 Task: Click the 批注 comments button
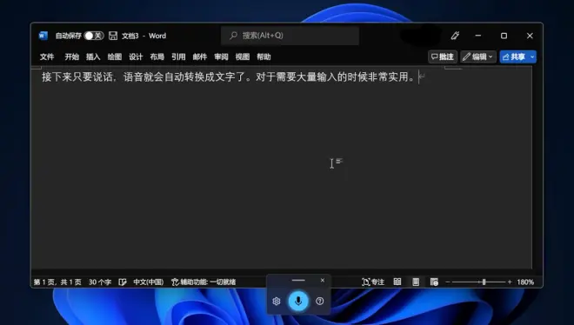tap(443, 56)
